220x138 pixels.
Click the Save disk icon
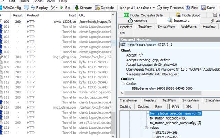click(203, 8)
